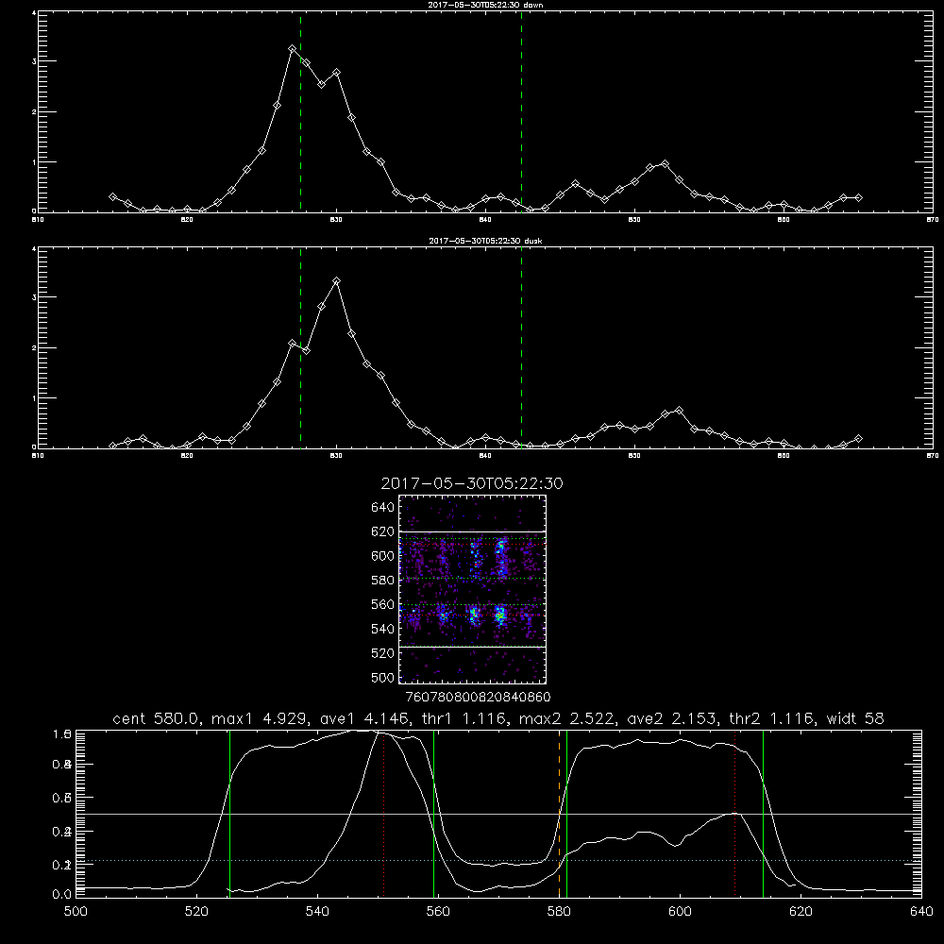Viewport: 944px width, 944px height.
Task: Click the 830 x-axis label under dawn plot
Action: click(x=336, y=220)
